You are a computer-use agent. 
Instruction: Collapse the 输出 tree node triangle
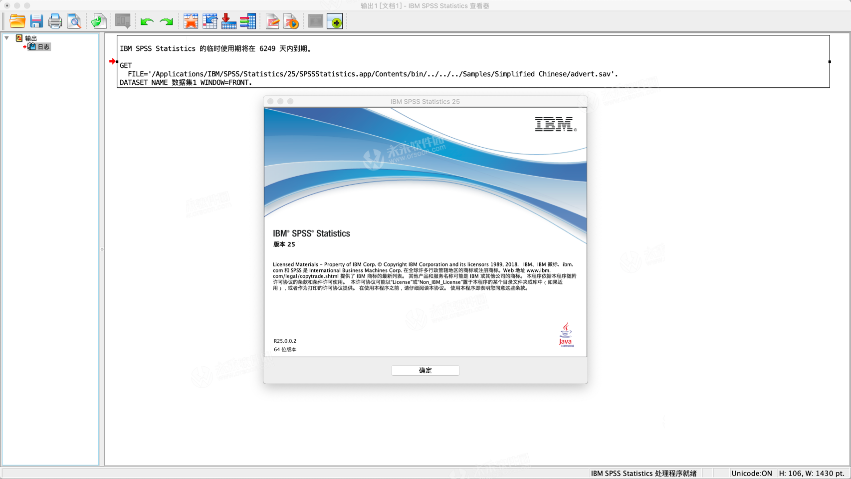pos(7,38)
